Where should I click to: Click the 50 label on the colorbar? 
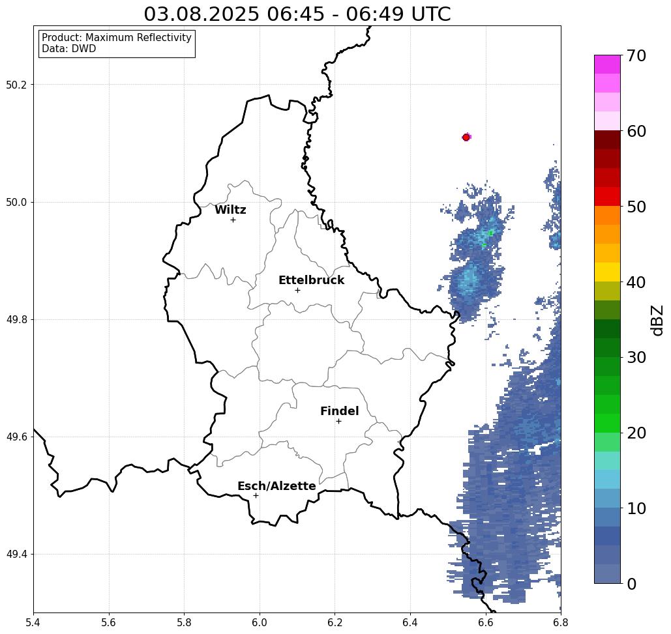pos(636,207)
